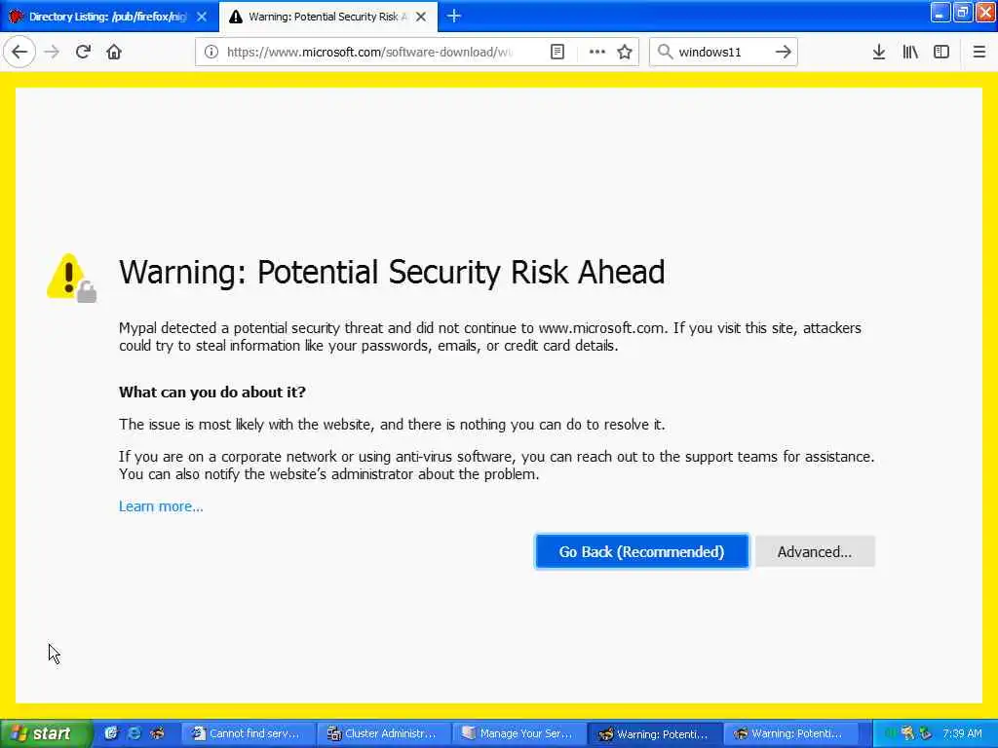
Task: Show site information for microsoft.com
Action: 211,53
